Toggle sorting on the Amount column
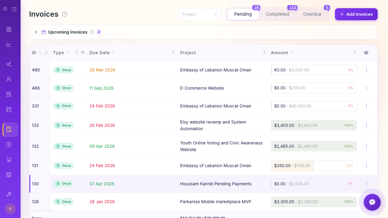This screenshot has height=218, width=388. tap(355, 53)
